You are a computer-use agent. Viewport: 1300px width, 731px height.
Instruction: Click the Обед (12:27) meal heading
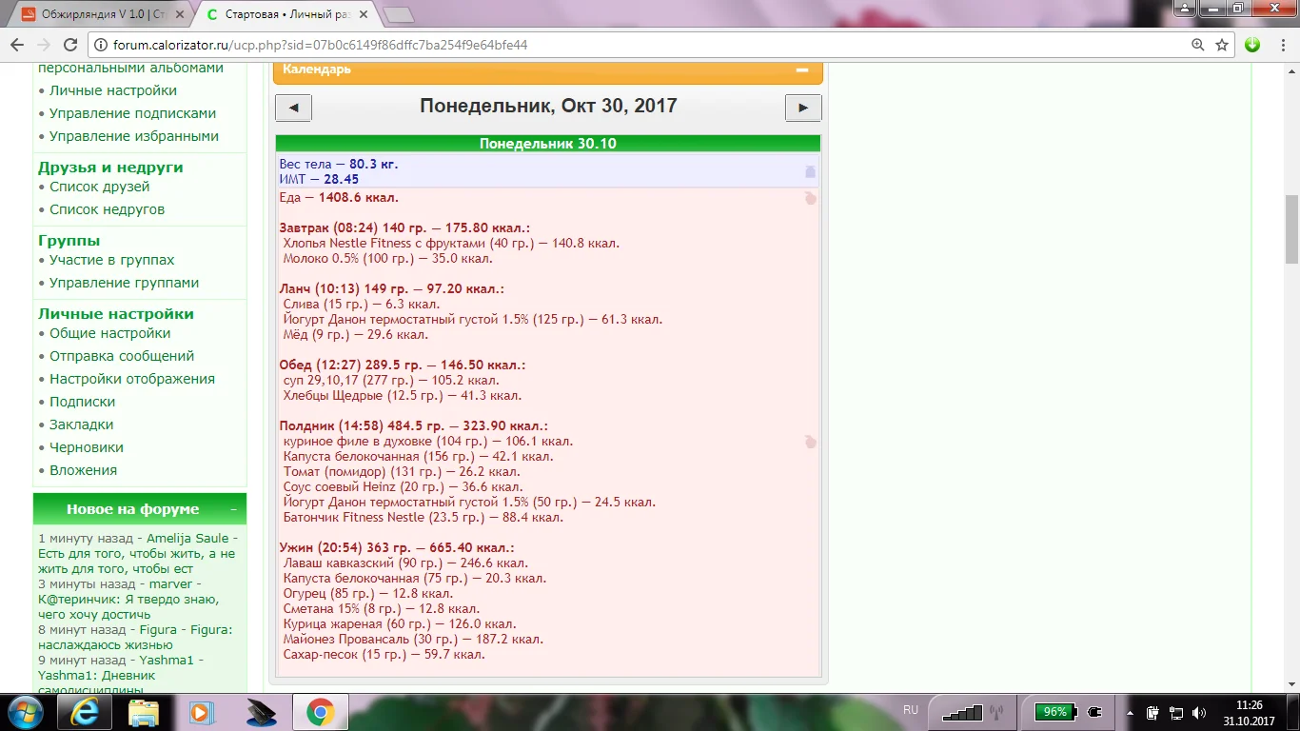pyautogui.click(x=403, y=365)
